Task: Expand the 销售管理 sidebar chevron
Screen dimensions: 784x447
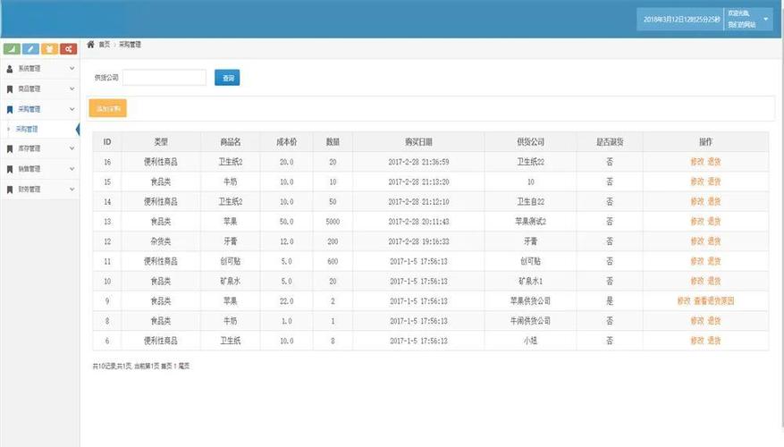Action: (x=72, y=168)
